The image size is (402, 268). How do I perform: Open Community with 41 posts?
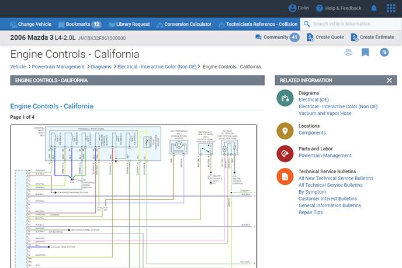[x=278, y=37]
